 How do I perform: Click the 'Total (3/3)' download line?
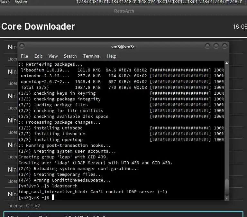[x=123, y=87]
